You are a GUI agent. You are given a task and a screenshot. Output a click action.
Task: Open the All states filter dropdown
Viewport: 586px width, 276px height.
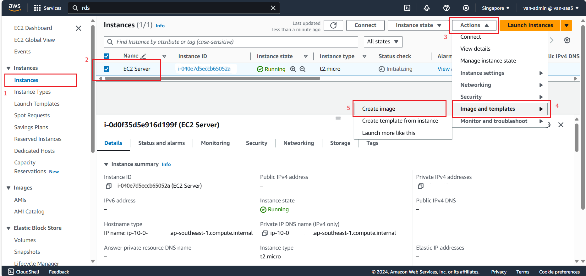(x=383, y=42)
